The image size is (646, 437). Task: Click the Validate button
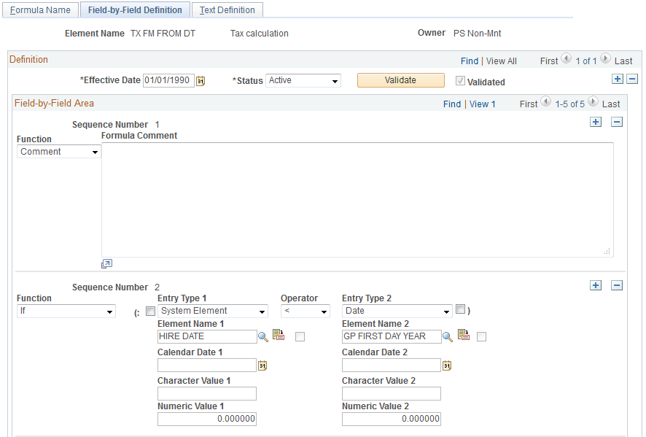pos(400,80)
